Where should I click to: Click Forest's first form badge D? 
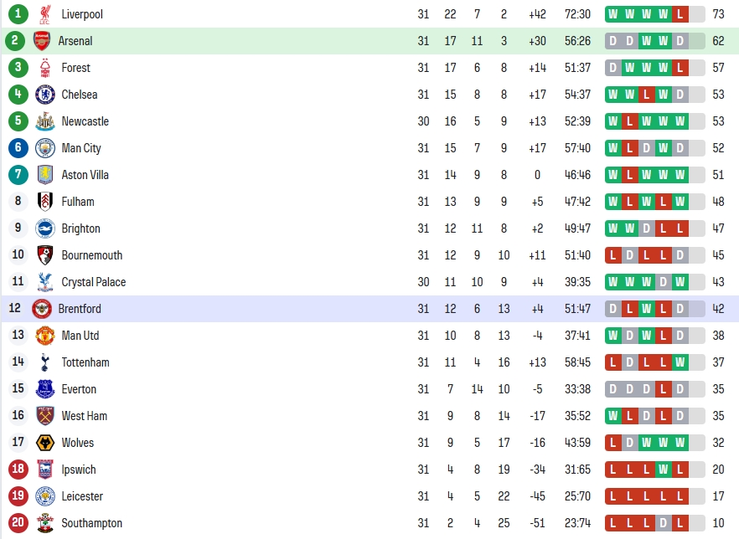(x=612, y=68)
